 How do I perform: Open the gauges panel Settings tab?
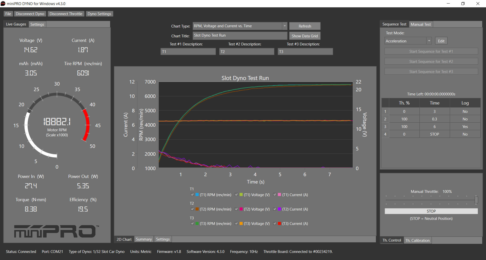[37, 24]
